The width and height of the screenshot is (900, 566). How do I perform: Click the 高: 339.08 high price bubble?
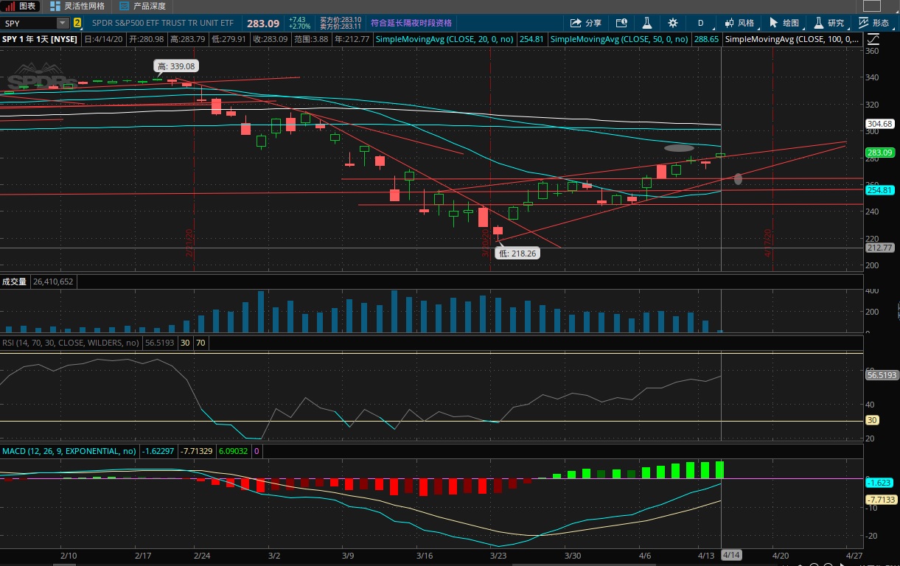(x=177, y=66)
